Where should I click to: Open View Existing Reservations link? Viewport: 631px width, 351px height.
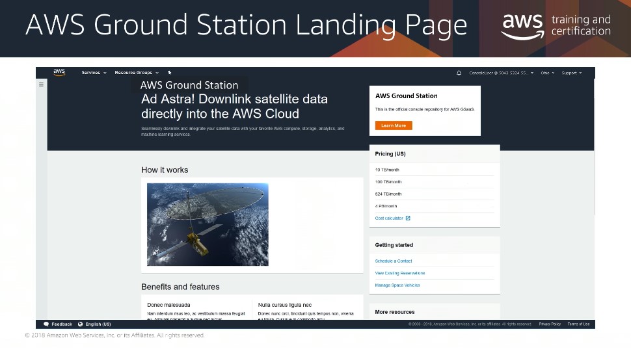(399, 273)
